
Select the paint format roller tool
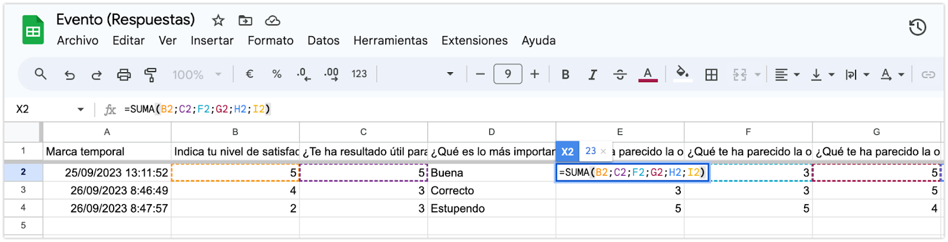tap(150, 75)
